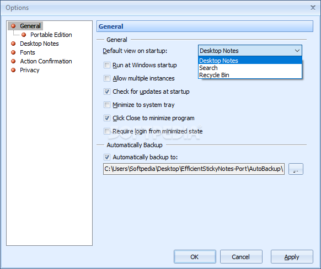Confirm settings with the OK button

click(x=195, y=256)
